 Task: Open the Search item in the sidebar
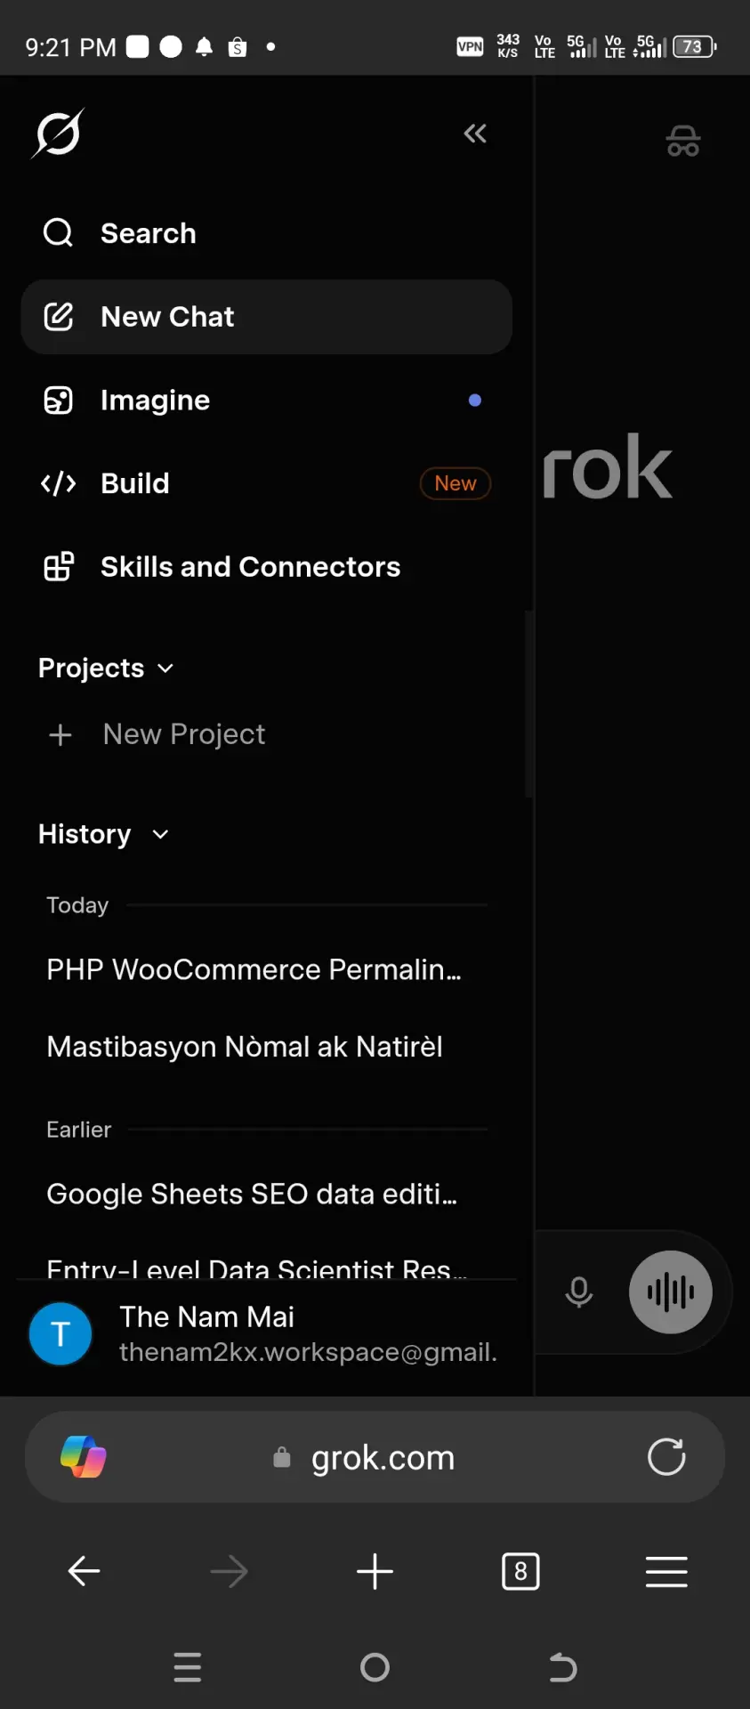click(x=266, y=233)
